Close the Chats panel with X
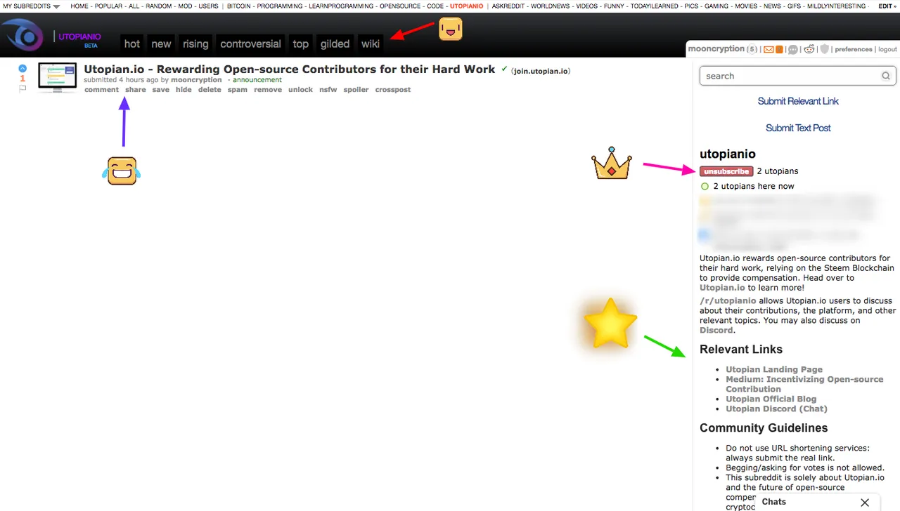900x511 pixels. click(865, 503)
